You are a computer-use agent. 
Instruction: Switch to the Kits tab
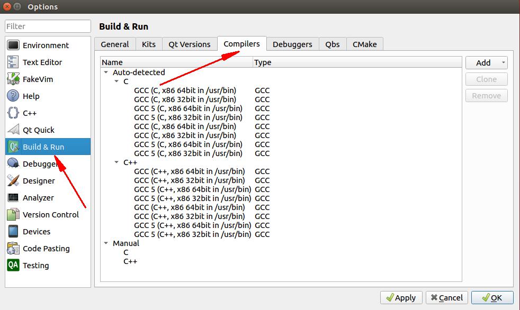click(149, 44)
